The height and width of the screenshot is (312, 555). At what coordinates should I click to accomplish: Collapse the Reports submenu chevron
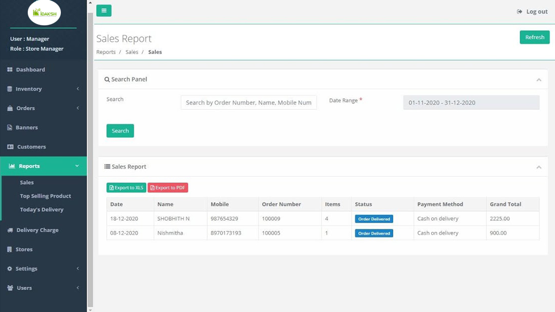coord(77,166)
